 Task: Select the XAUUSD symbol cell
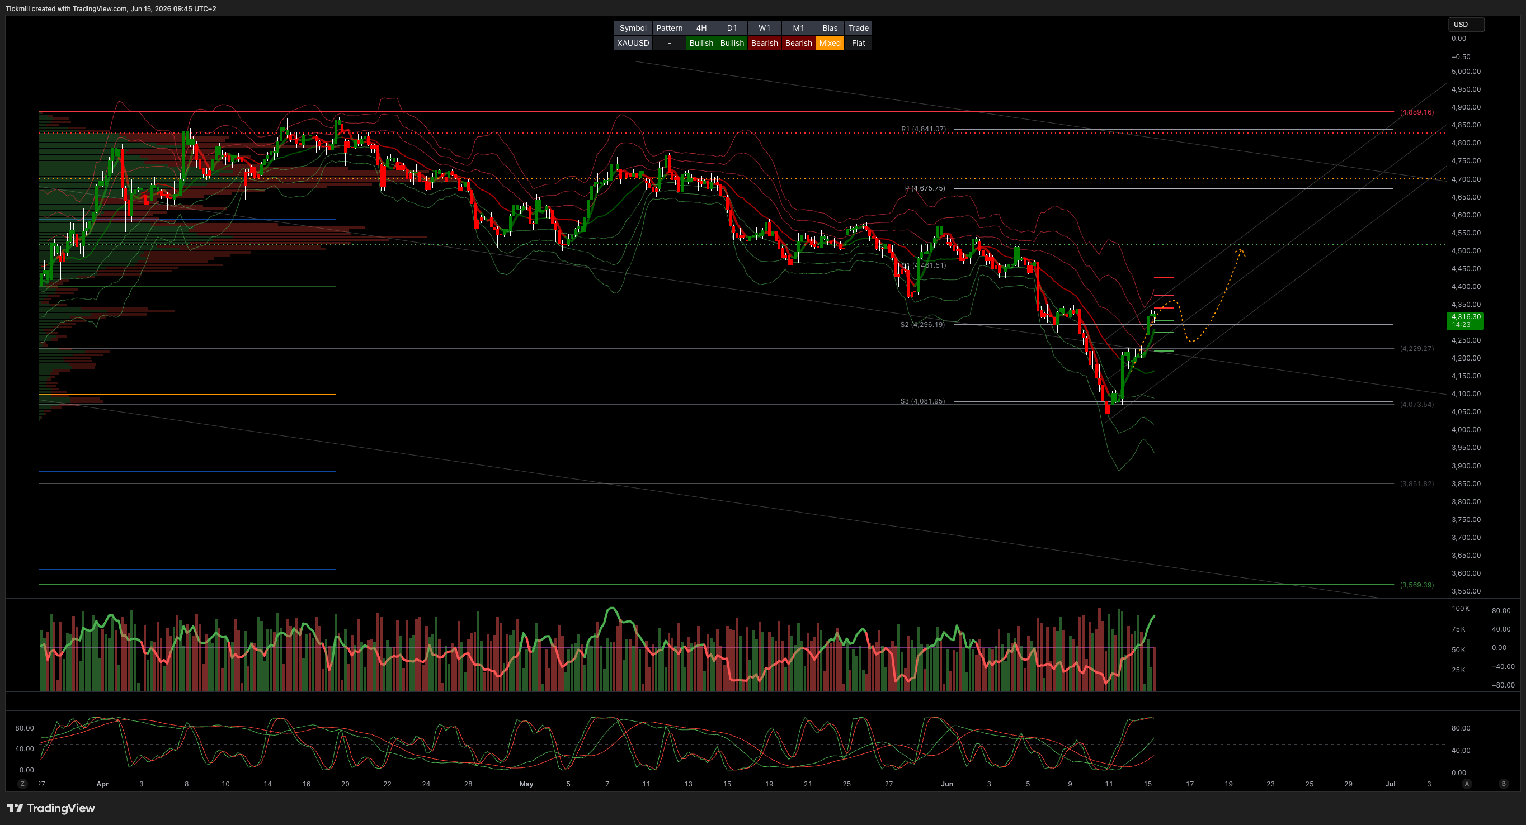(633, 43)
